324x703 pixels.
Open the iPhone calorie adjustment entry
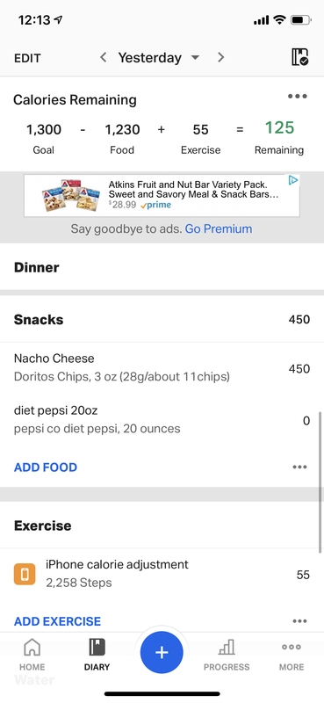(x=162, y=574)
